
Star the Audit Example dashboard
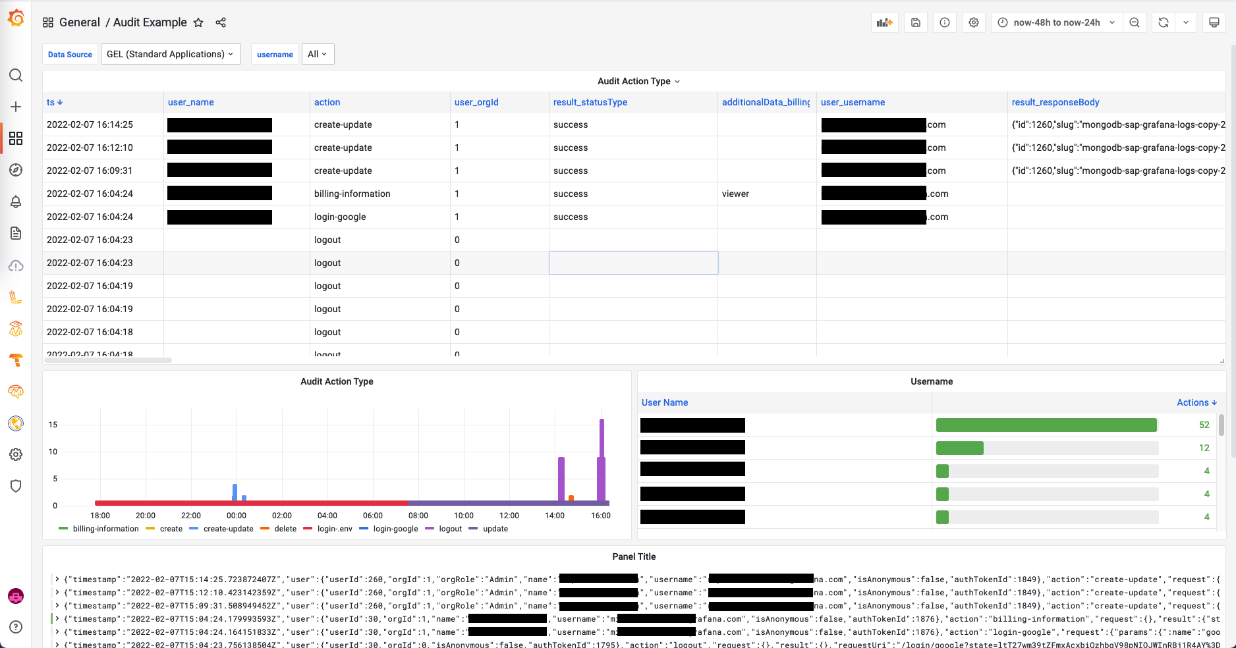point(198,22)
